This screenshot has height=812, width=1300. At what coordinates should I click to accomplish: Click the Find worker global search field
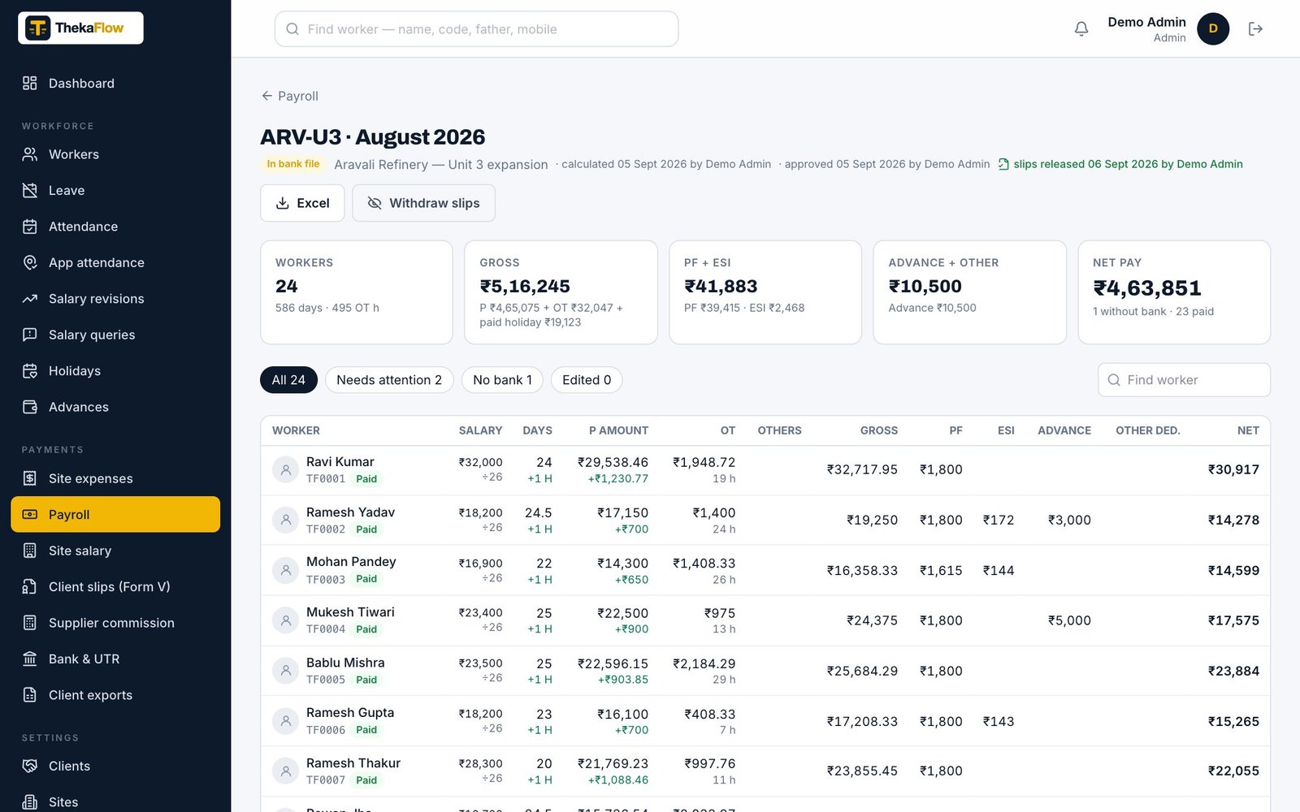[x=476, y=29]
